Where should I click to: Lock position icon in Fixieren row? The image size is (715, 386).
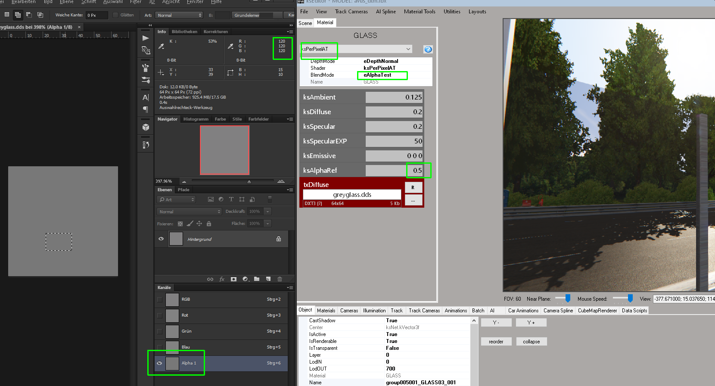point(199,224)
